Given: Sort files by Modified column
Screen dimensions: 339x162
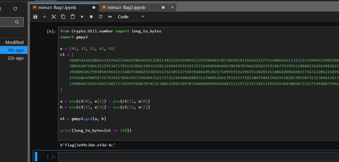Looking at the screenshot, I should (14, 42).
